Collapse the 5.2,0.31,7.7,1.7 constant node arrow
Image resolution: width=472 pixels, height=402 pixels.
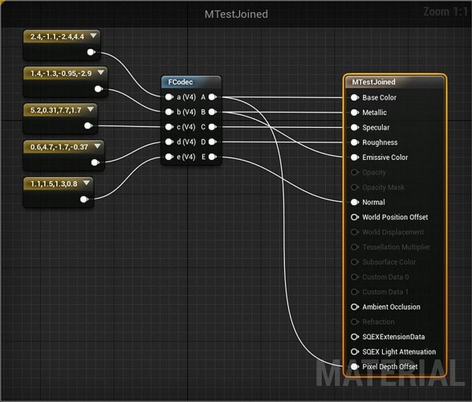90,110
